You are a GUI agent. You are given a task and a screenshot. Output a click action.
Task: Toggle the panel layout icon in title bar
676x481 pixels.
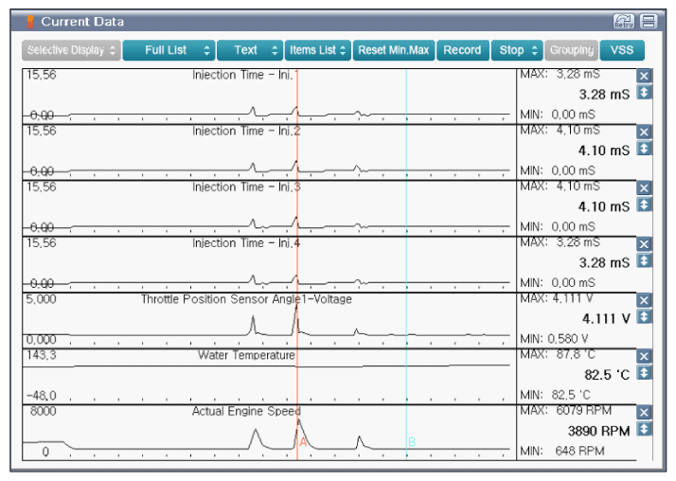[648, 21]
